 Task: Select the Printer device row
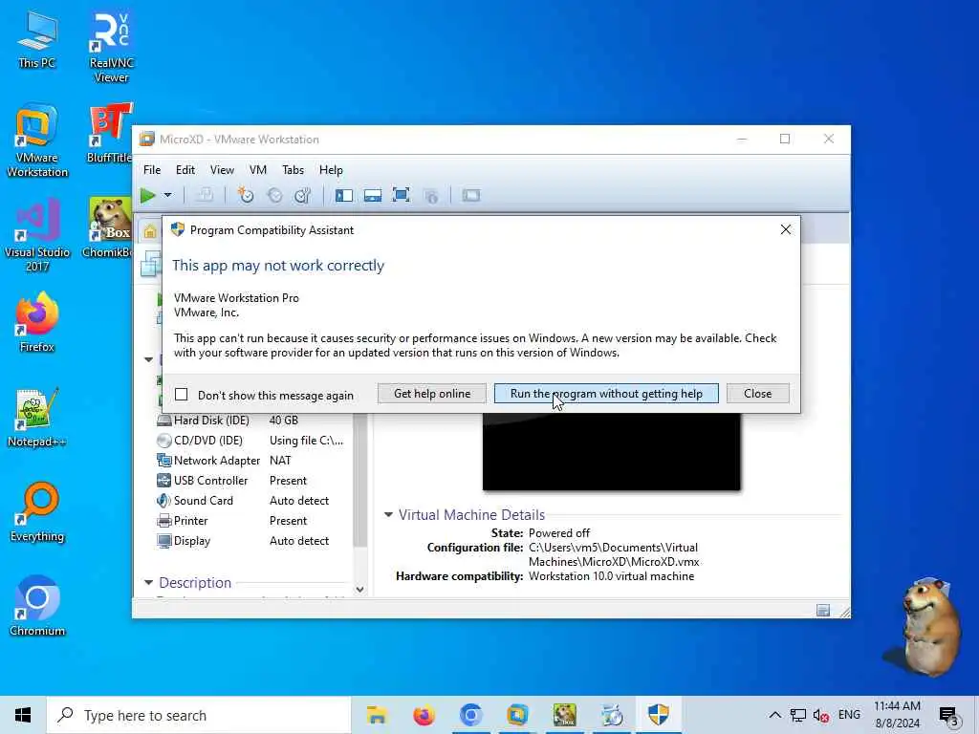[x=250, y=520]
